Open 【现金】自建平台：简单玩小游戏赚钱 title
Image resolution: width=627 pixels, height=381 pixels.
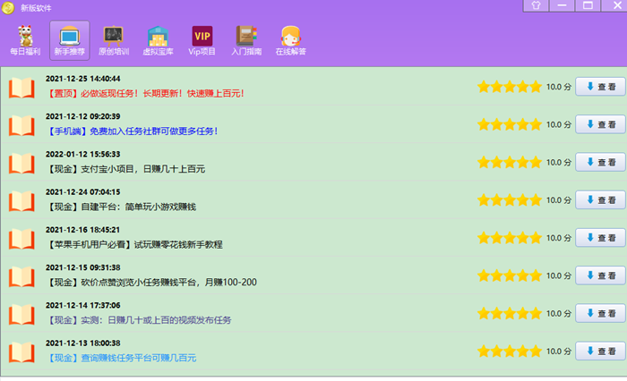pyautogui.click(x=121, y=207)
